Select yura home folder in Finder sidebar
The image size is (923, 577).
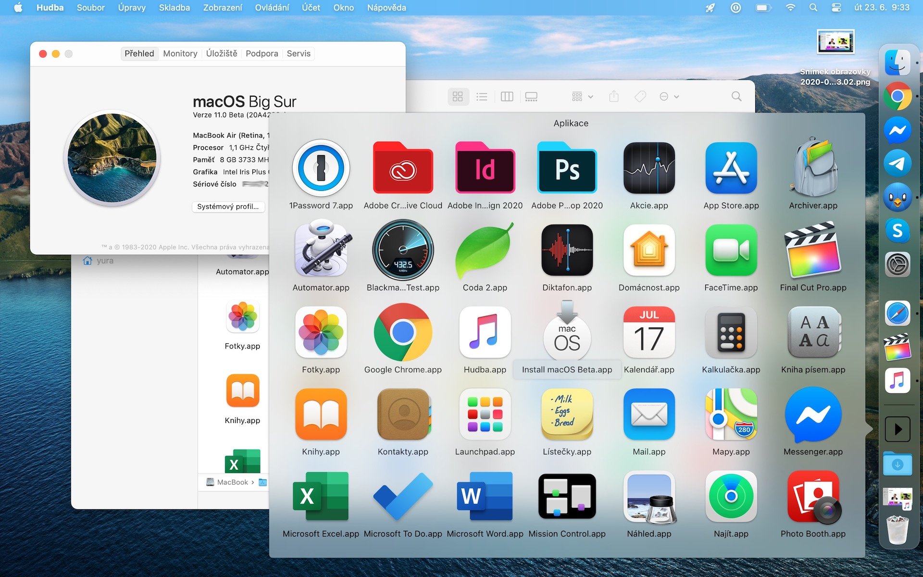coord(99,261)
